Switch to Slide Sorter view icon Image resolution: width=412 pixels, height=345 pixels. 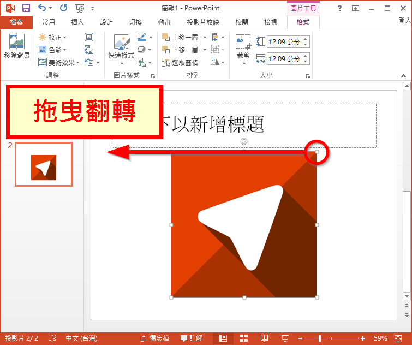click(244, 338)
